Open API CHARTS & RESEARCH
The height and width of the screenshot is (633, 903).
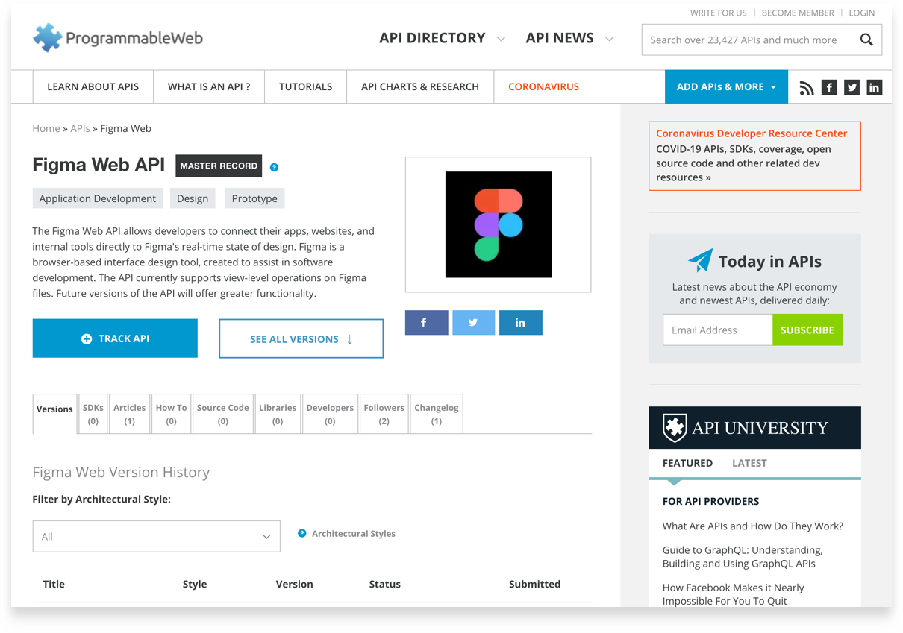pyautogui.click(x=420, y=86)
